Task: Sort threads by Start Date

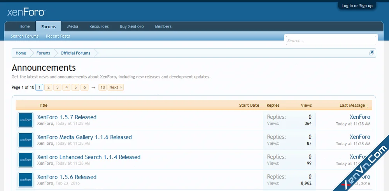Action: point(249,105)
